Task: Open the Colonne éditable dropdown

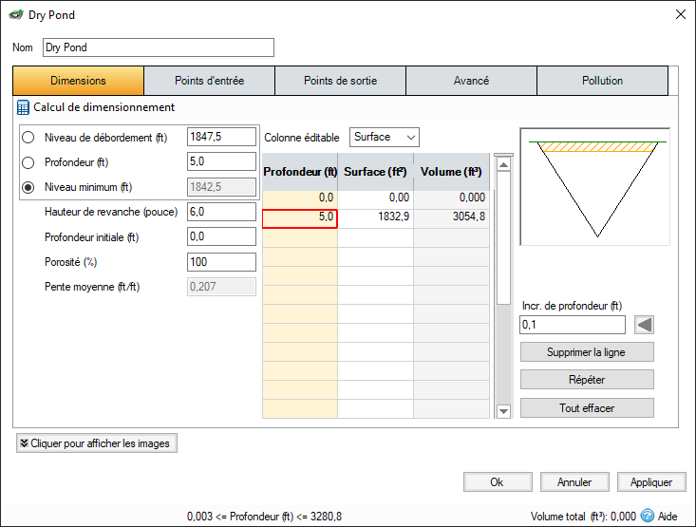Action: [x=385, y=137]
